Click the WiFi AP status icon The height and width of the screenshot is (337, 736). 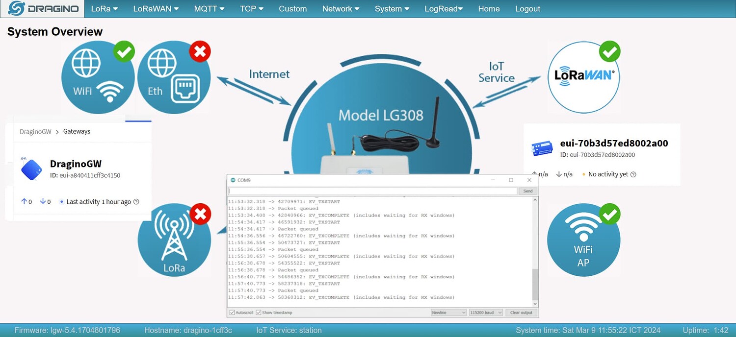[x=584, y=240]
